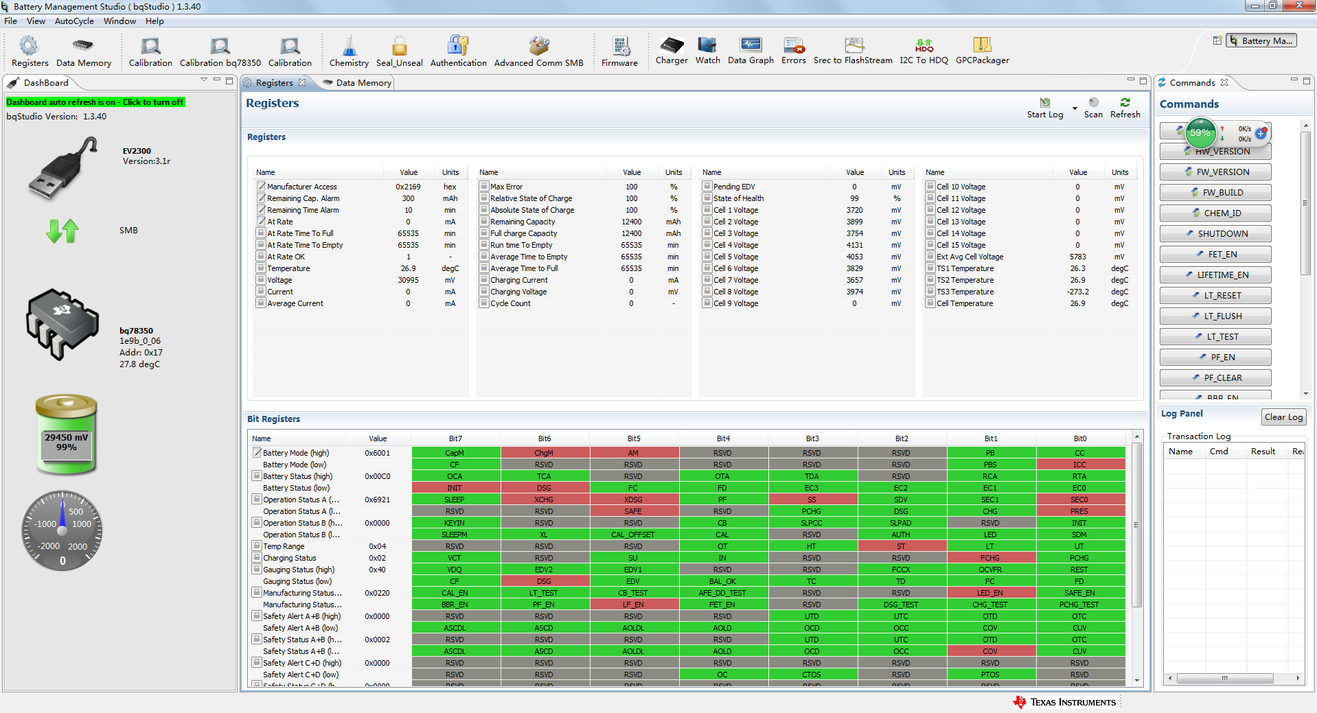1317x713 pixels.
Task: Open the File menu
Action: coord(10,21)
